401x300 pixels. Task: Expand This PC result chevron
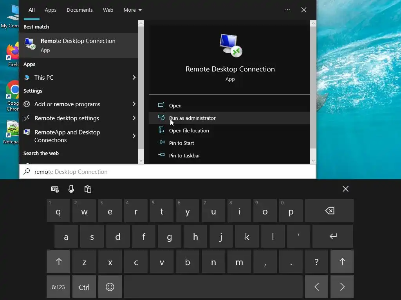click(134, 77)
